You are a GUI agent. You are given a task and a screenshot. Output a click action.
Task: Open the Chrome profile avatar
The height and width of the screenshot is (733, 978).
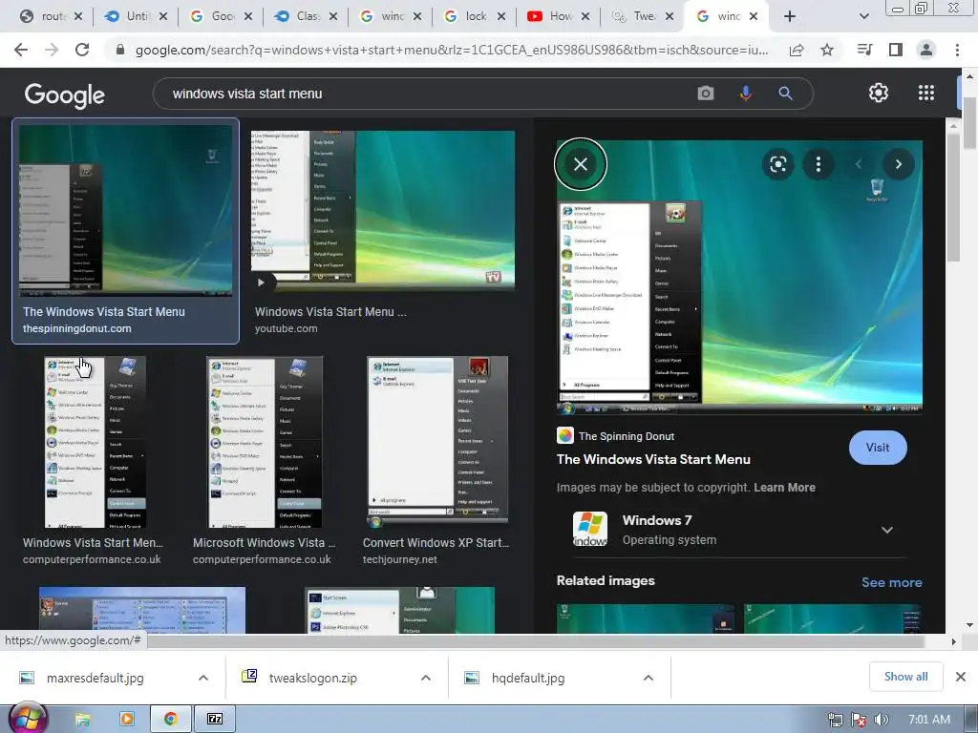click(926, 50)
